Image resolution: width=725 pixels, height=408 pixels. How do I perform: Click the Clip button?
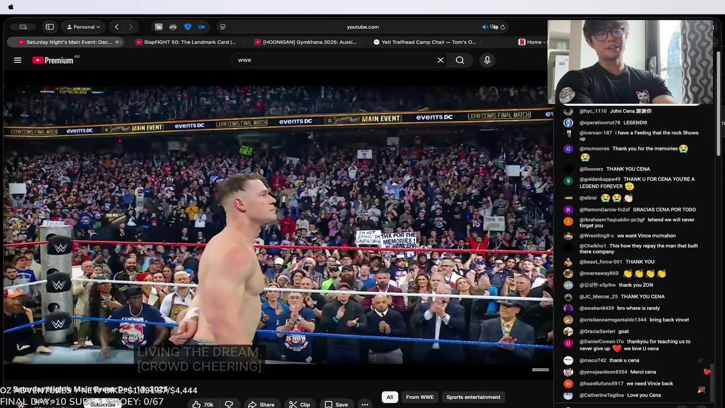click(300, 405)
